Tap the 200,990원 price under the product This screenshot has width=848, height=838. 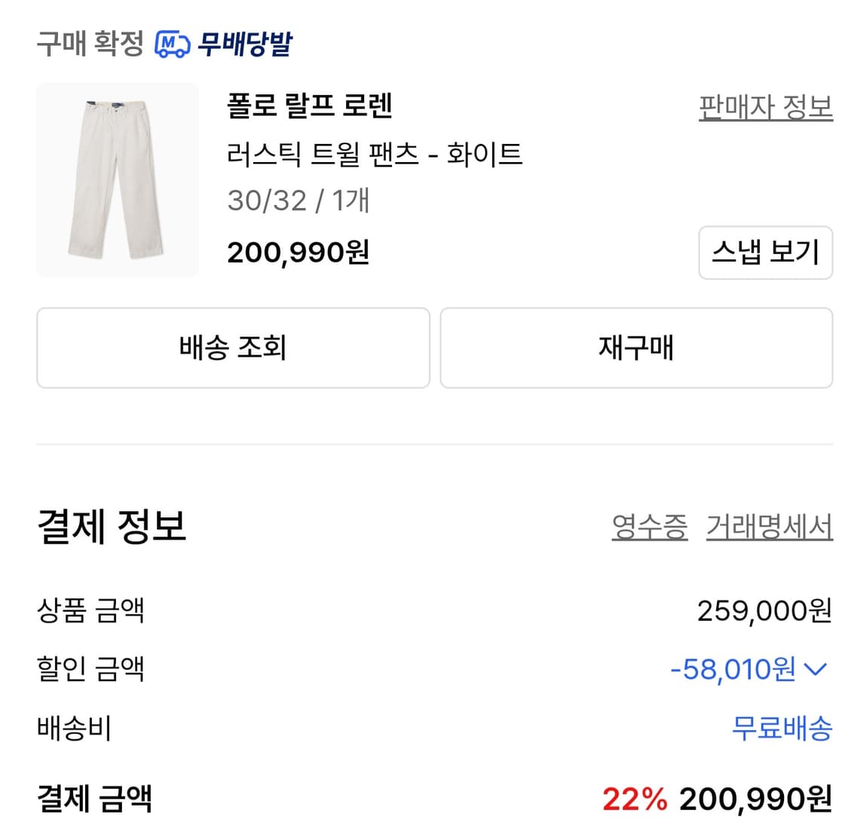[299, 253]
